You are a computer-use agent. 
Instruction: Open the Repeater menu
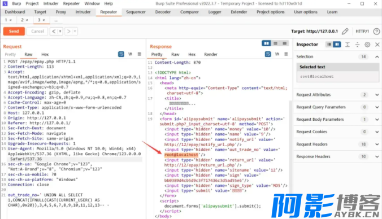(71, 3)
